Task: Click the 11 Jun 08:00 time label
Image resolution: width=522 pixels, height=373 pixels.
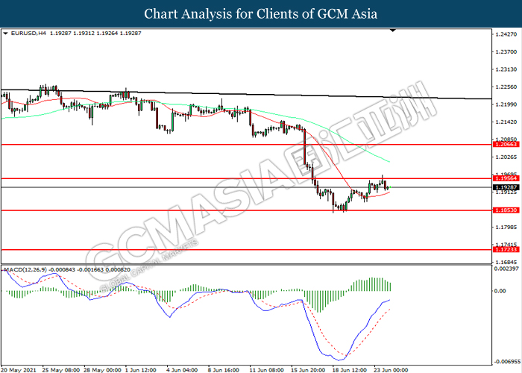Action: pyautogui.click(x=266, y=370)
